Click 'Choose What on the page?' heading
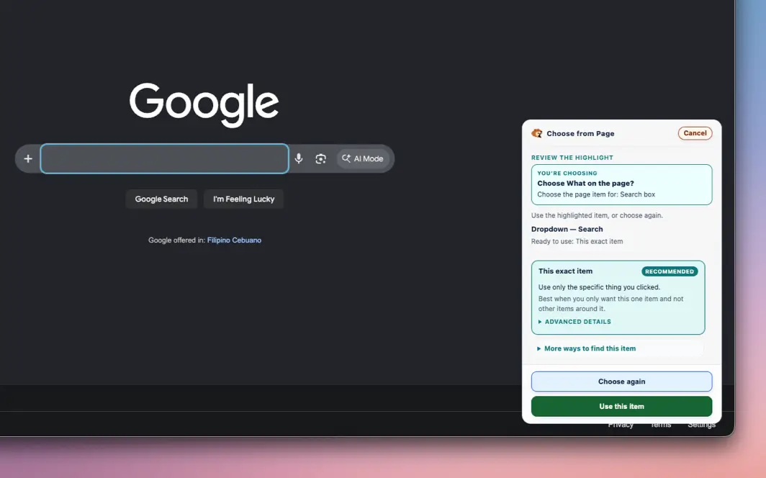 [x=585, y=184]
